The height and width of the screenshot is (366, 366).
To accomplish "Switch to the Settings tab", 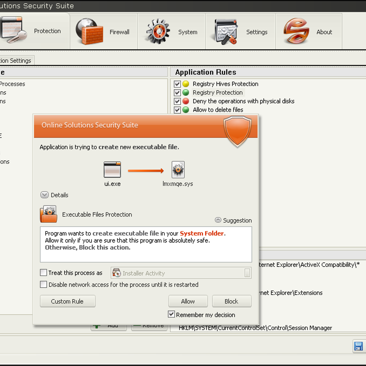I will coord(240,31).
